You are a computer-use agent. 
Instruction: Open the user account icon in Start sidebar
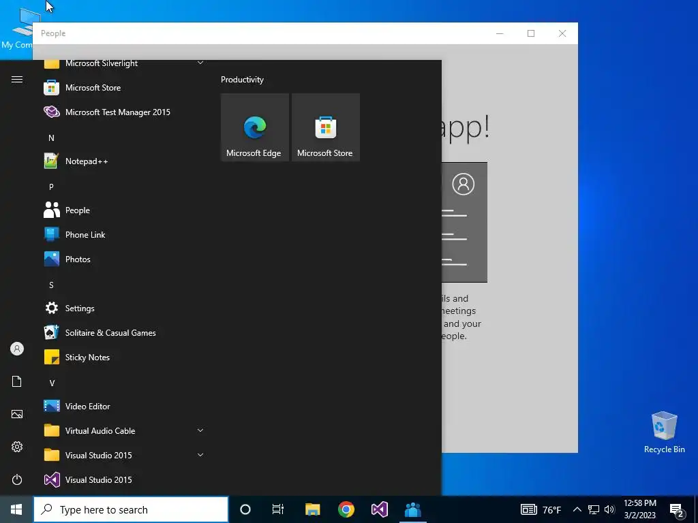pyautogui.click(x=17, y=349)
